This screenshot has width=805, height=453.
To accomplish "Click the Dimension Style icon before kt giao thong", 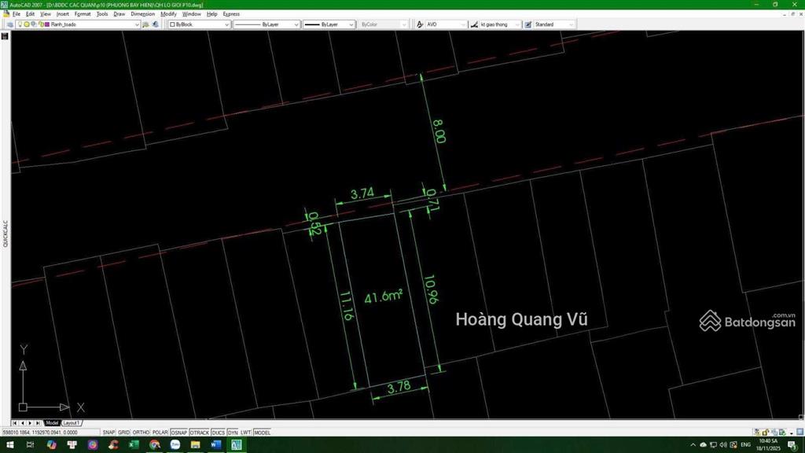I will [x=474, y=24].
